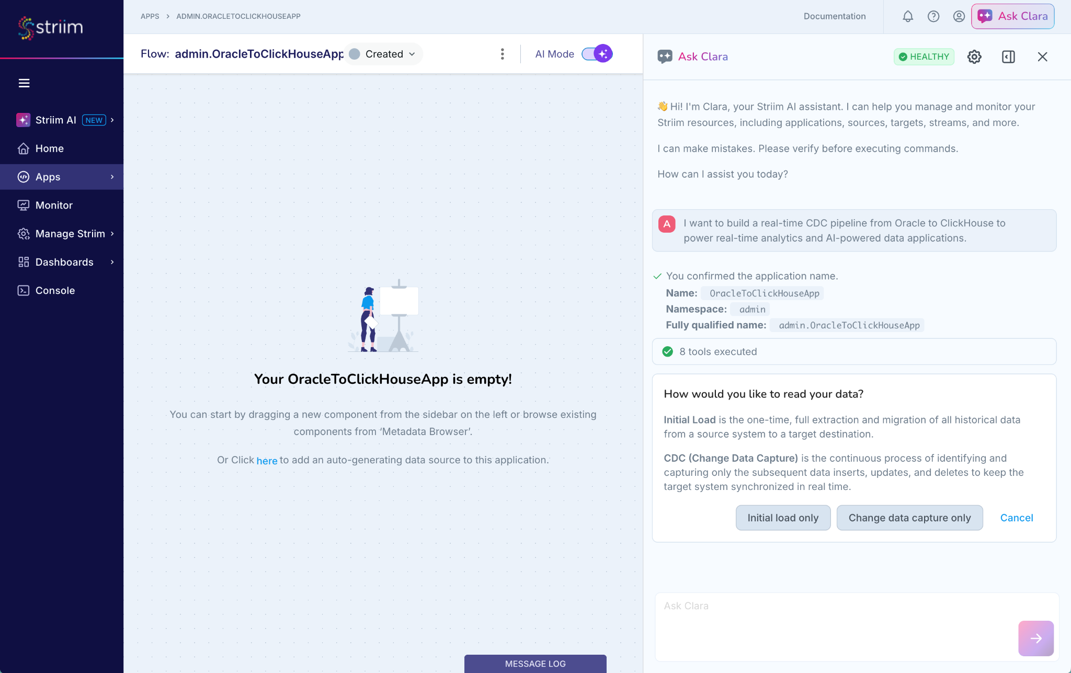Open the notifications bell
The width and height of the screenshot is (1071, 673).
click(908, 16)
